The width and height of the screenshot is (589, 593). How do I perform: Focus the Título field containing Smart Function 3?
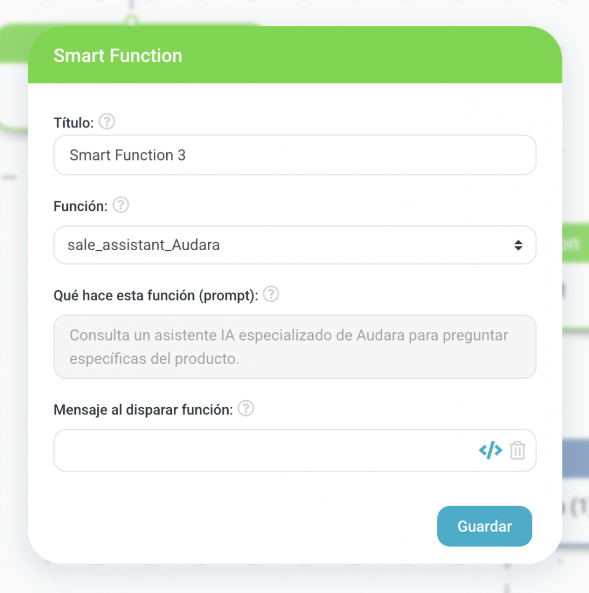tap(294, 155)
